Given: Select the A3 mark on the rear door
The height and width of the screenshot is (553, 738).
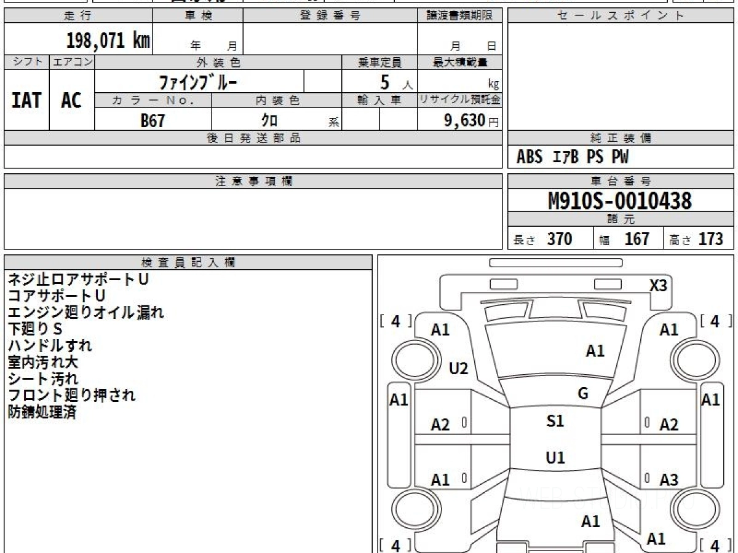Looking at the screenshot, I should point(669,480).
